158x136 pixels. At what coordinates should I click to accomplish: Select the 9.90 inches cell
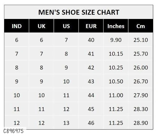116,40
